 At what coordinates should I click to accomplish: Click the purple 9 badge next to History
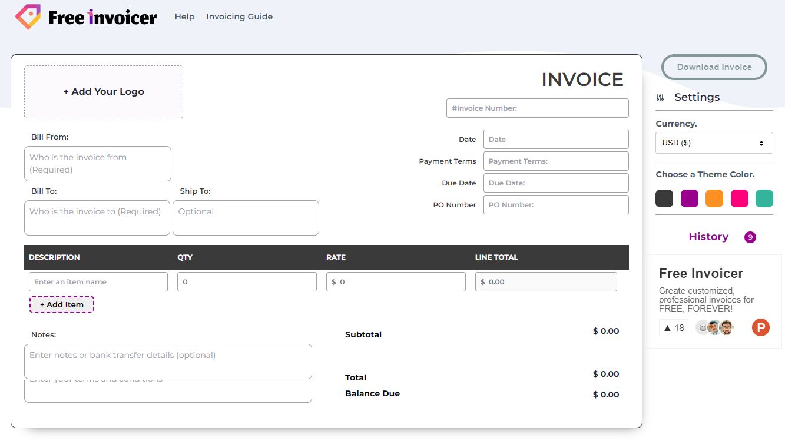point(750,237)
